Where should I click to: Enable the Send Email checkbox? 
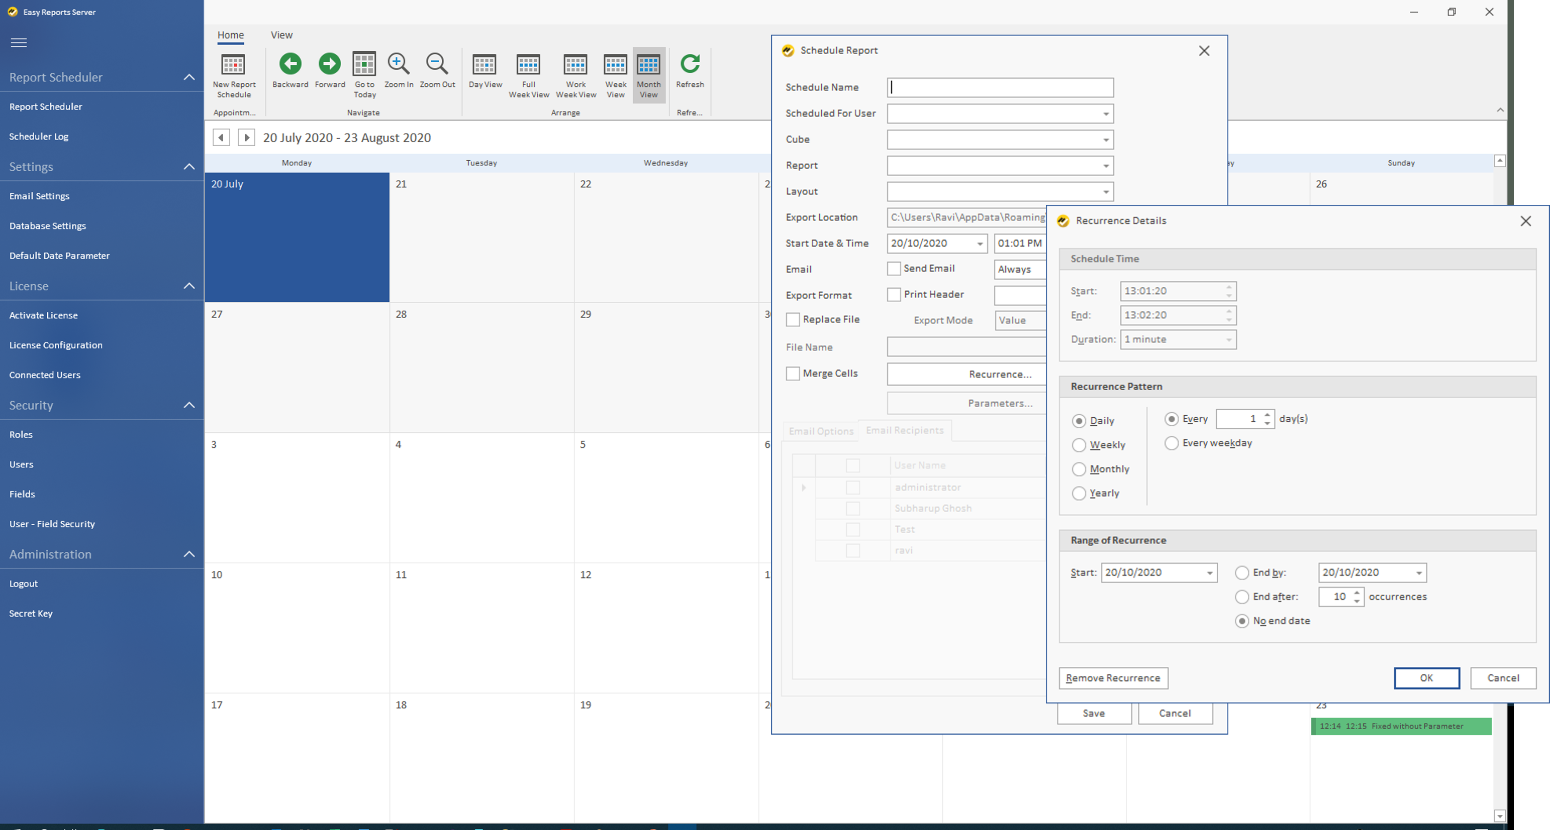point(894,269)
